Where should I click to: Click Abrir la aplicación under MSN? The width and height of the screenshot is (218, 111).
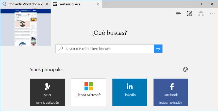[47, 103]
